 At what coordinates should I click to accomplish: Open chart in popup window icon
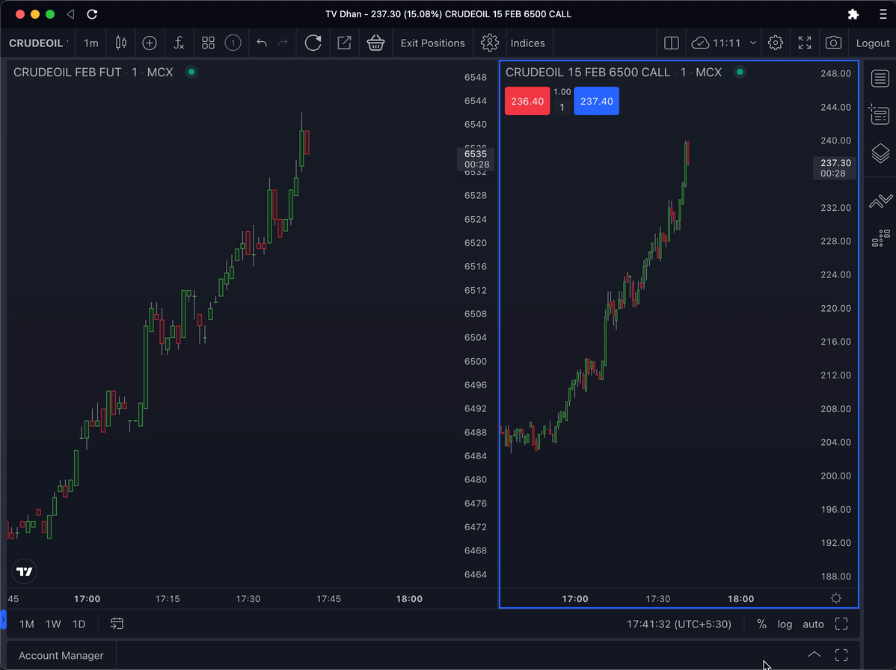pyautogui.click(x=344, y=43)
